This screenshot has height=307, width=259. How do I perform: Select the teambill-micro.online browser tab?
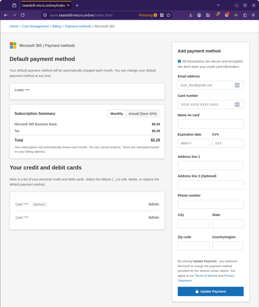46,5
